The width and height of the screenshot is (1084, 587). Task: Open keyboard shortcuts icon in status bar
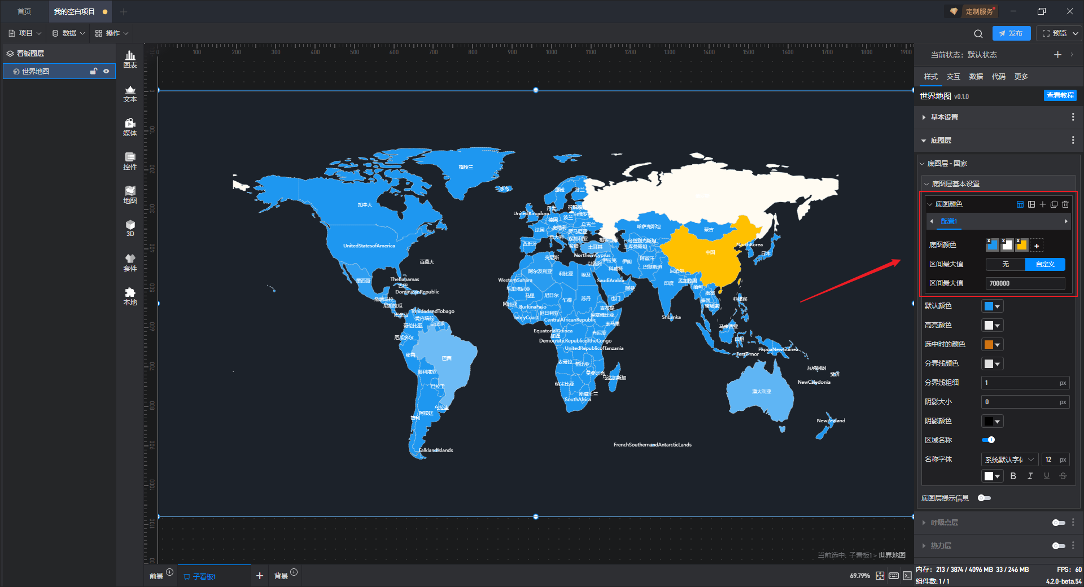(894, 576)
